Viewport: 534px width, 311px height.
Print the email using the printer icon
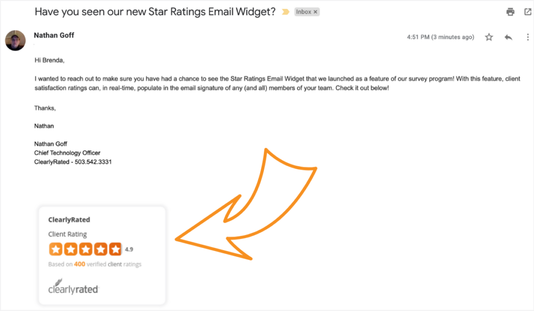(510, 10)
